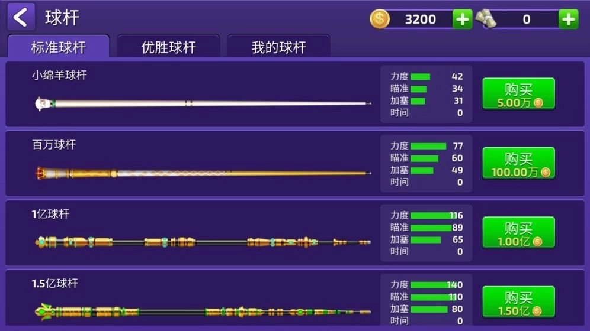Switch to the 标准球杆 tab

[x=58, y=47]
